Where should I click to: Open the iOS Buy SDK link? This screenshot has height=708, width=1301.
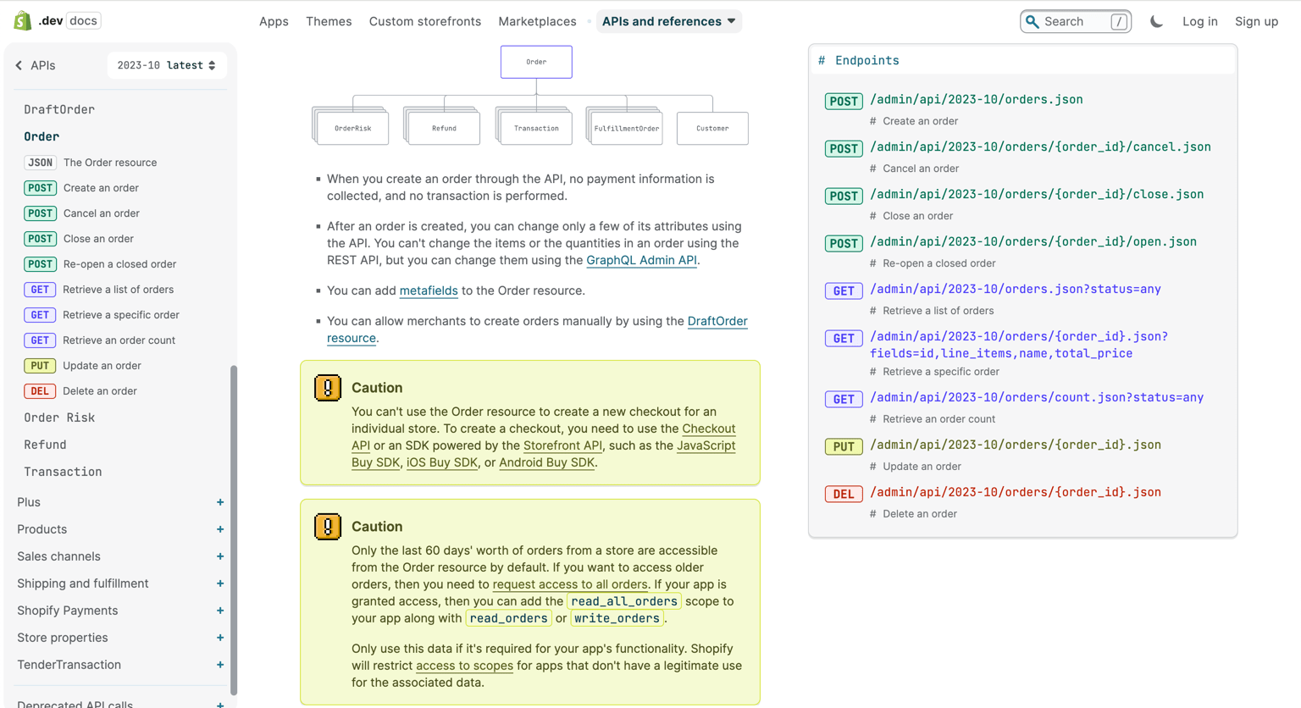(441, 462)
